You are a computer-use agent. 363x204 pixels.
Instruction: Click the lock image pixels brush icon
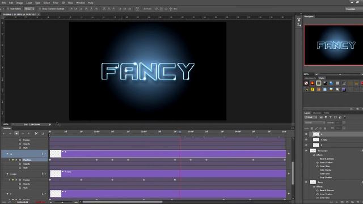(x=316, y=128)
